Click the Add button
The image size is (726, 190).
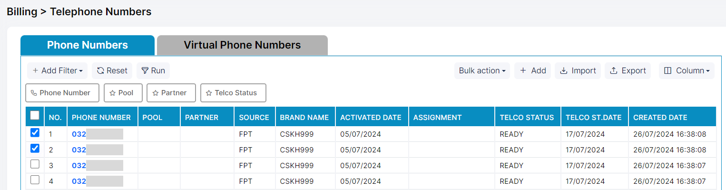click(x=532, y=70)
